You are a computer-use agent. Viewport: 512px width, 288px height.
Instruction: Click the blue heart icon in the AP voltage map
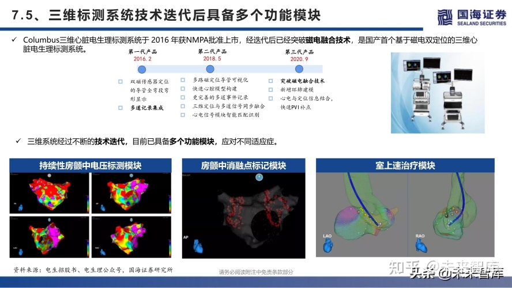click(103, 208)
